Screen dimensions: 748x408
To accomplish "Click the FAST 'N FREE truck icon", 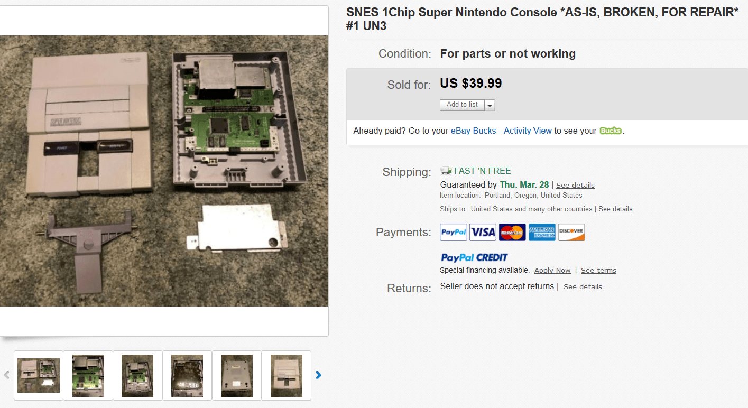I will click(x=446, y=171).
